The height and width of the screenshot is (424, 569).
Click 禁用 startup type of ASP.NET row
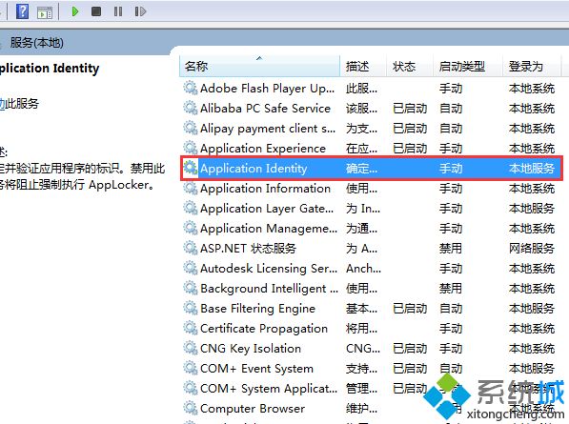tap(451, 248)
